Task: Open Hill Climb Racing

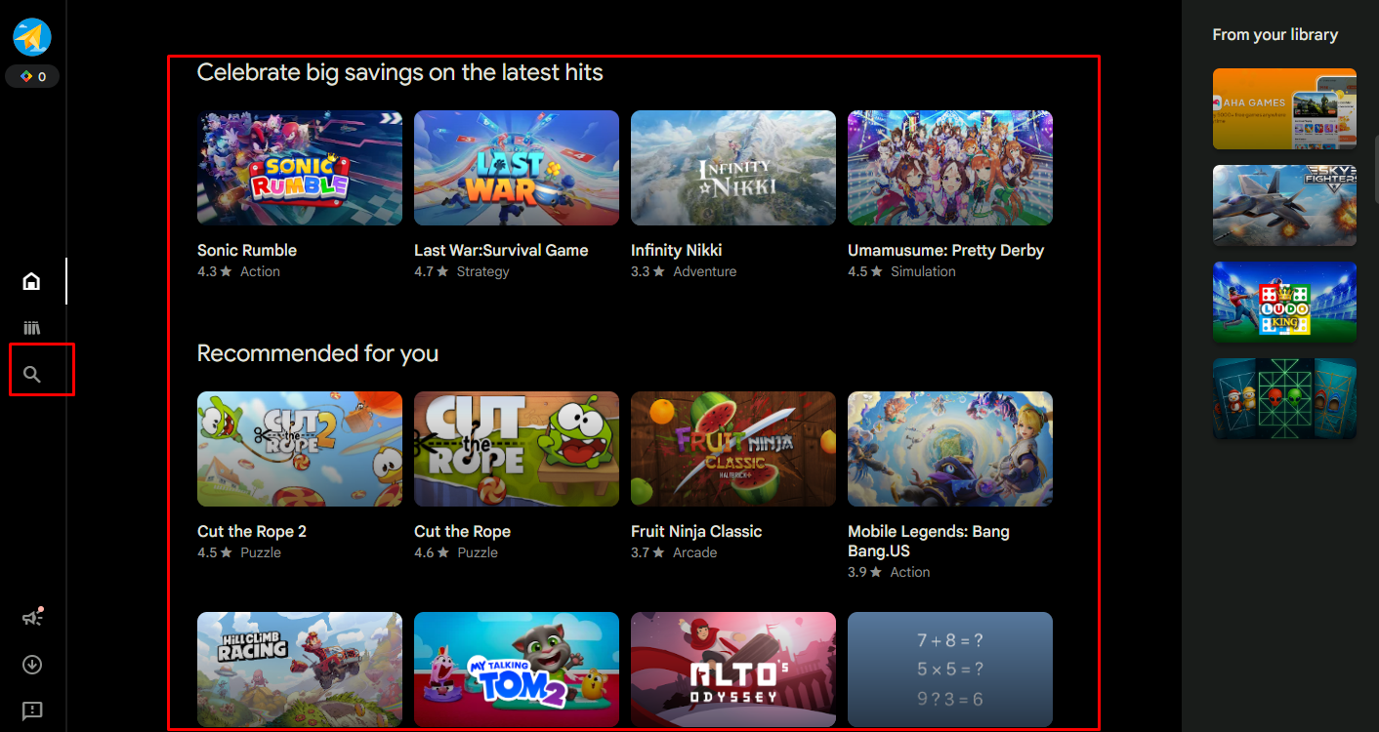Action: (299, 670)
